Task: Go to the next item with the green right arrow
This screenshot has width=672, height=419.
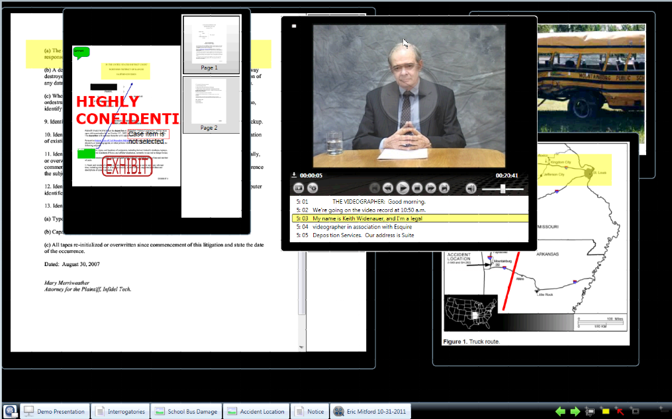Action: point(575,411)
